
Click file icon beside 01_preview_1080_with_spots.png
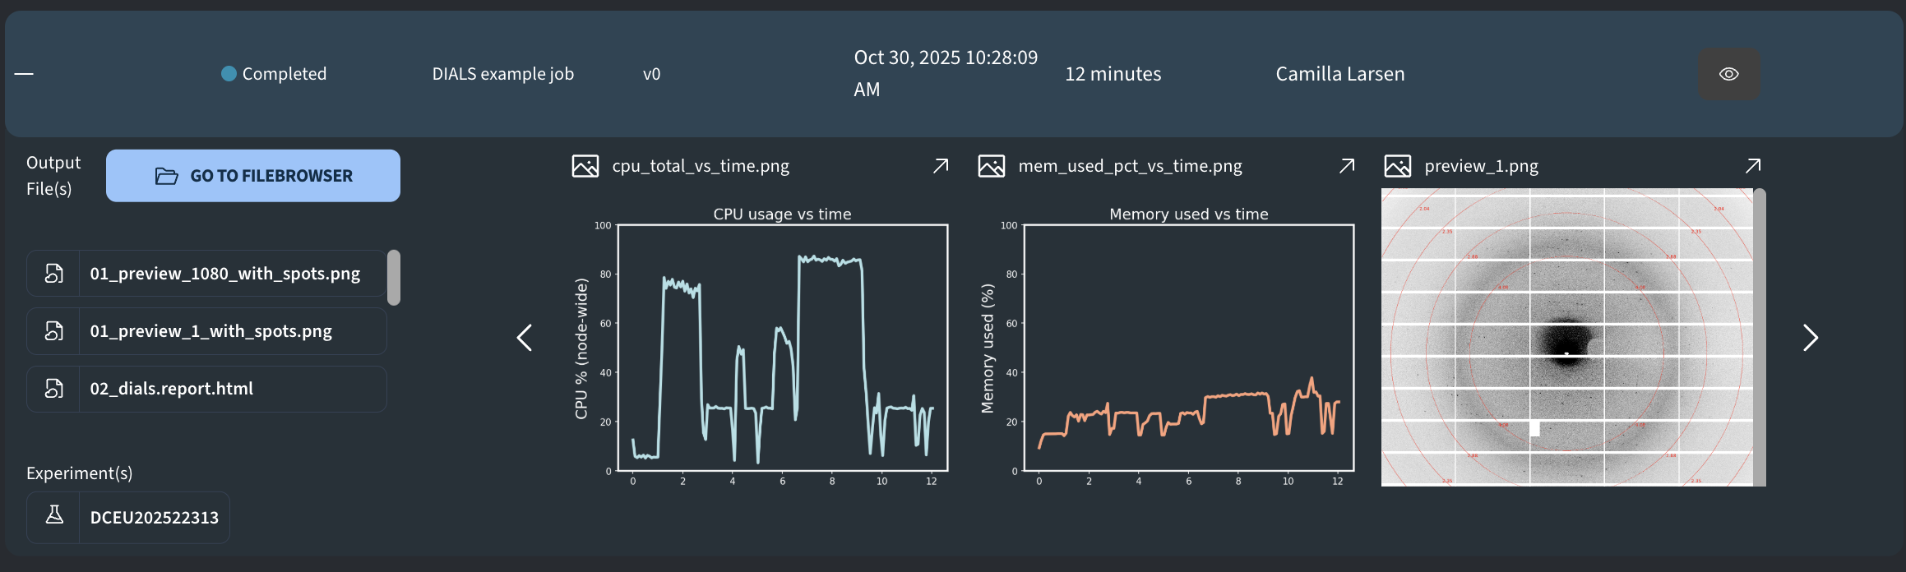[54, 274]
